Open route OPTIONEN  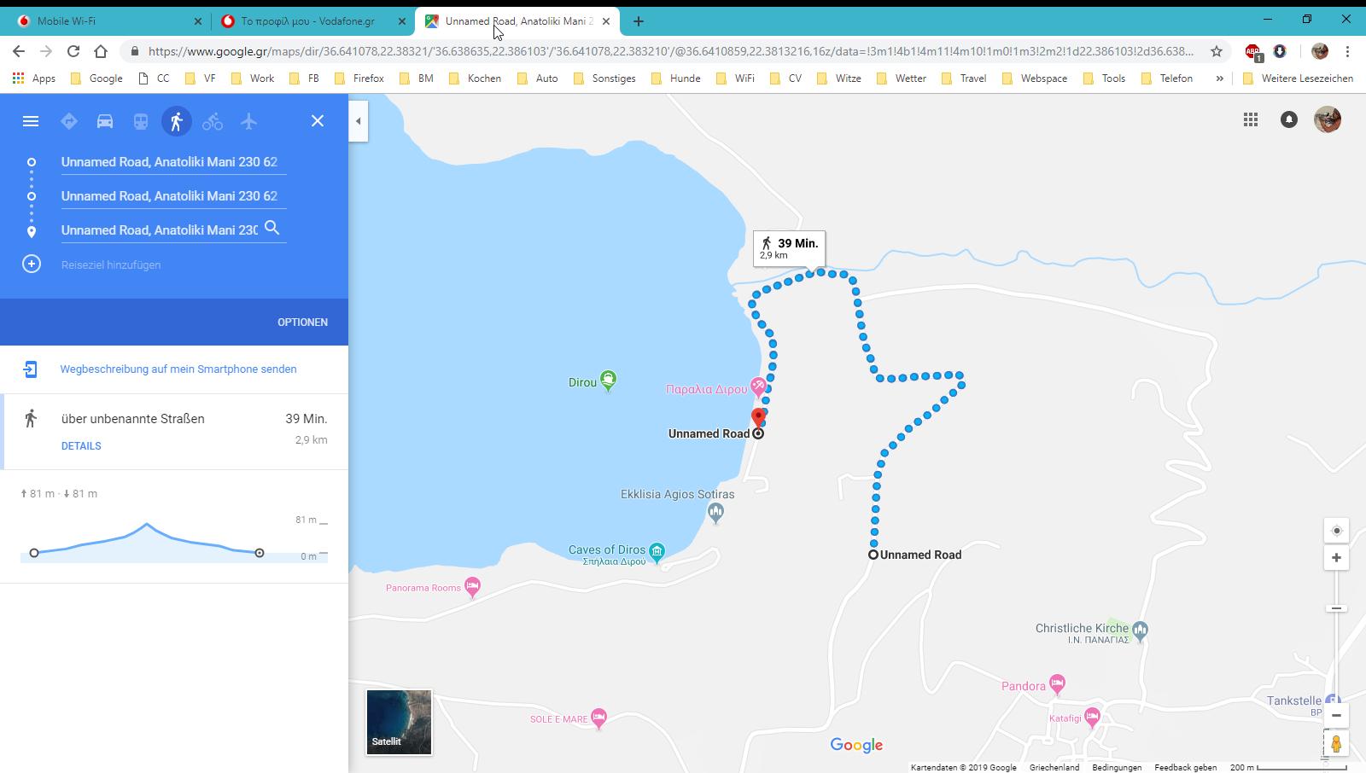[x=302, y=323]
